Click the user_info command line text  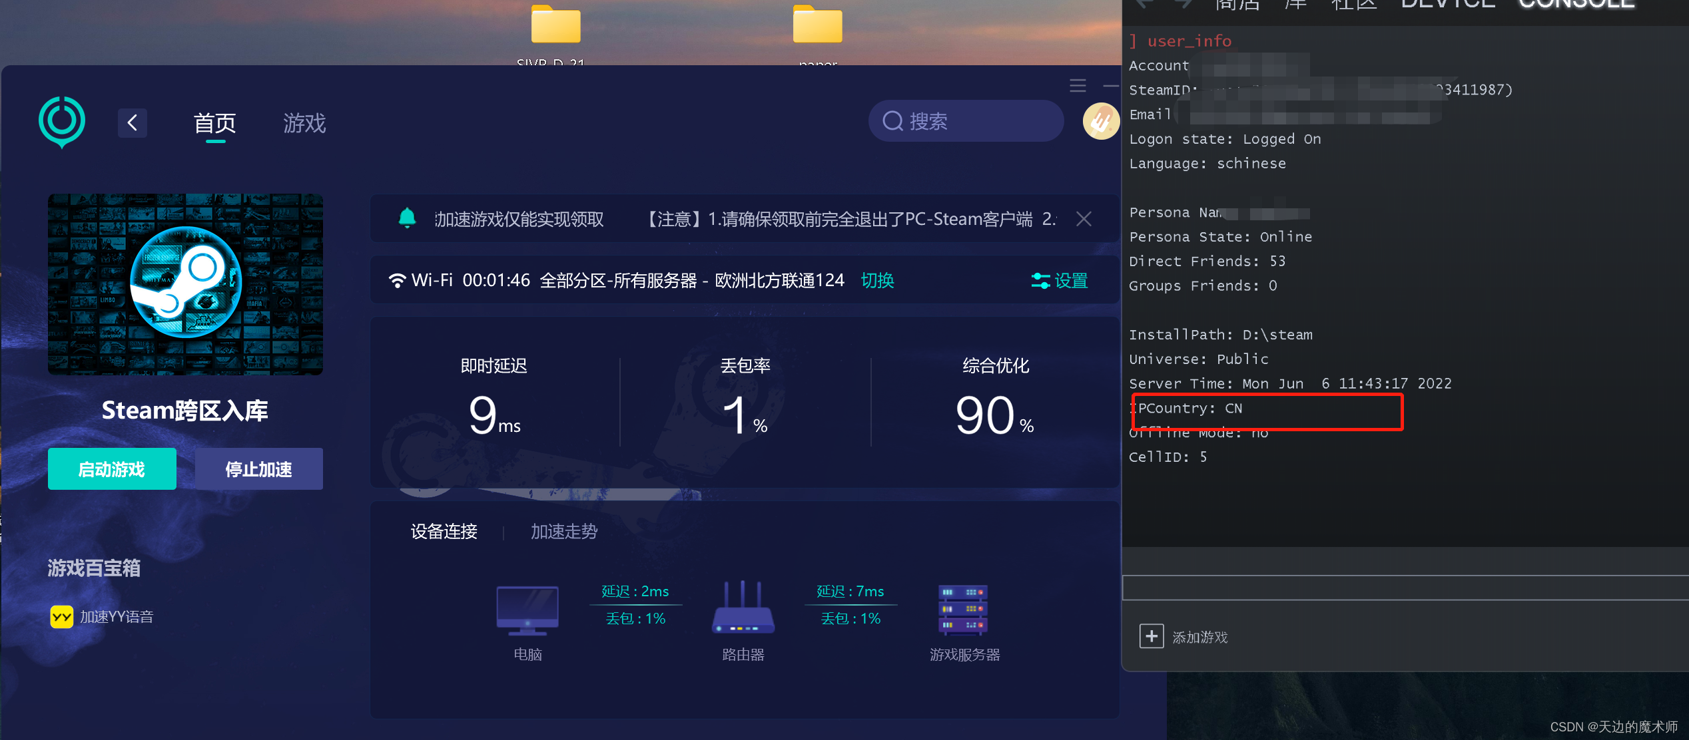[x=1189, y=41]
